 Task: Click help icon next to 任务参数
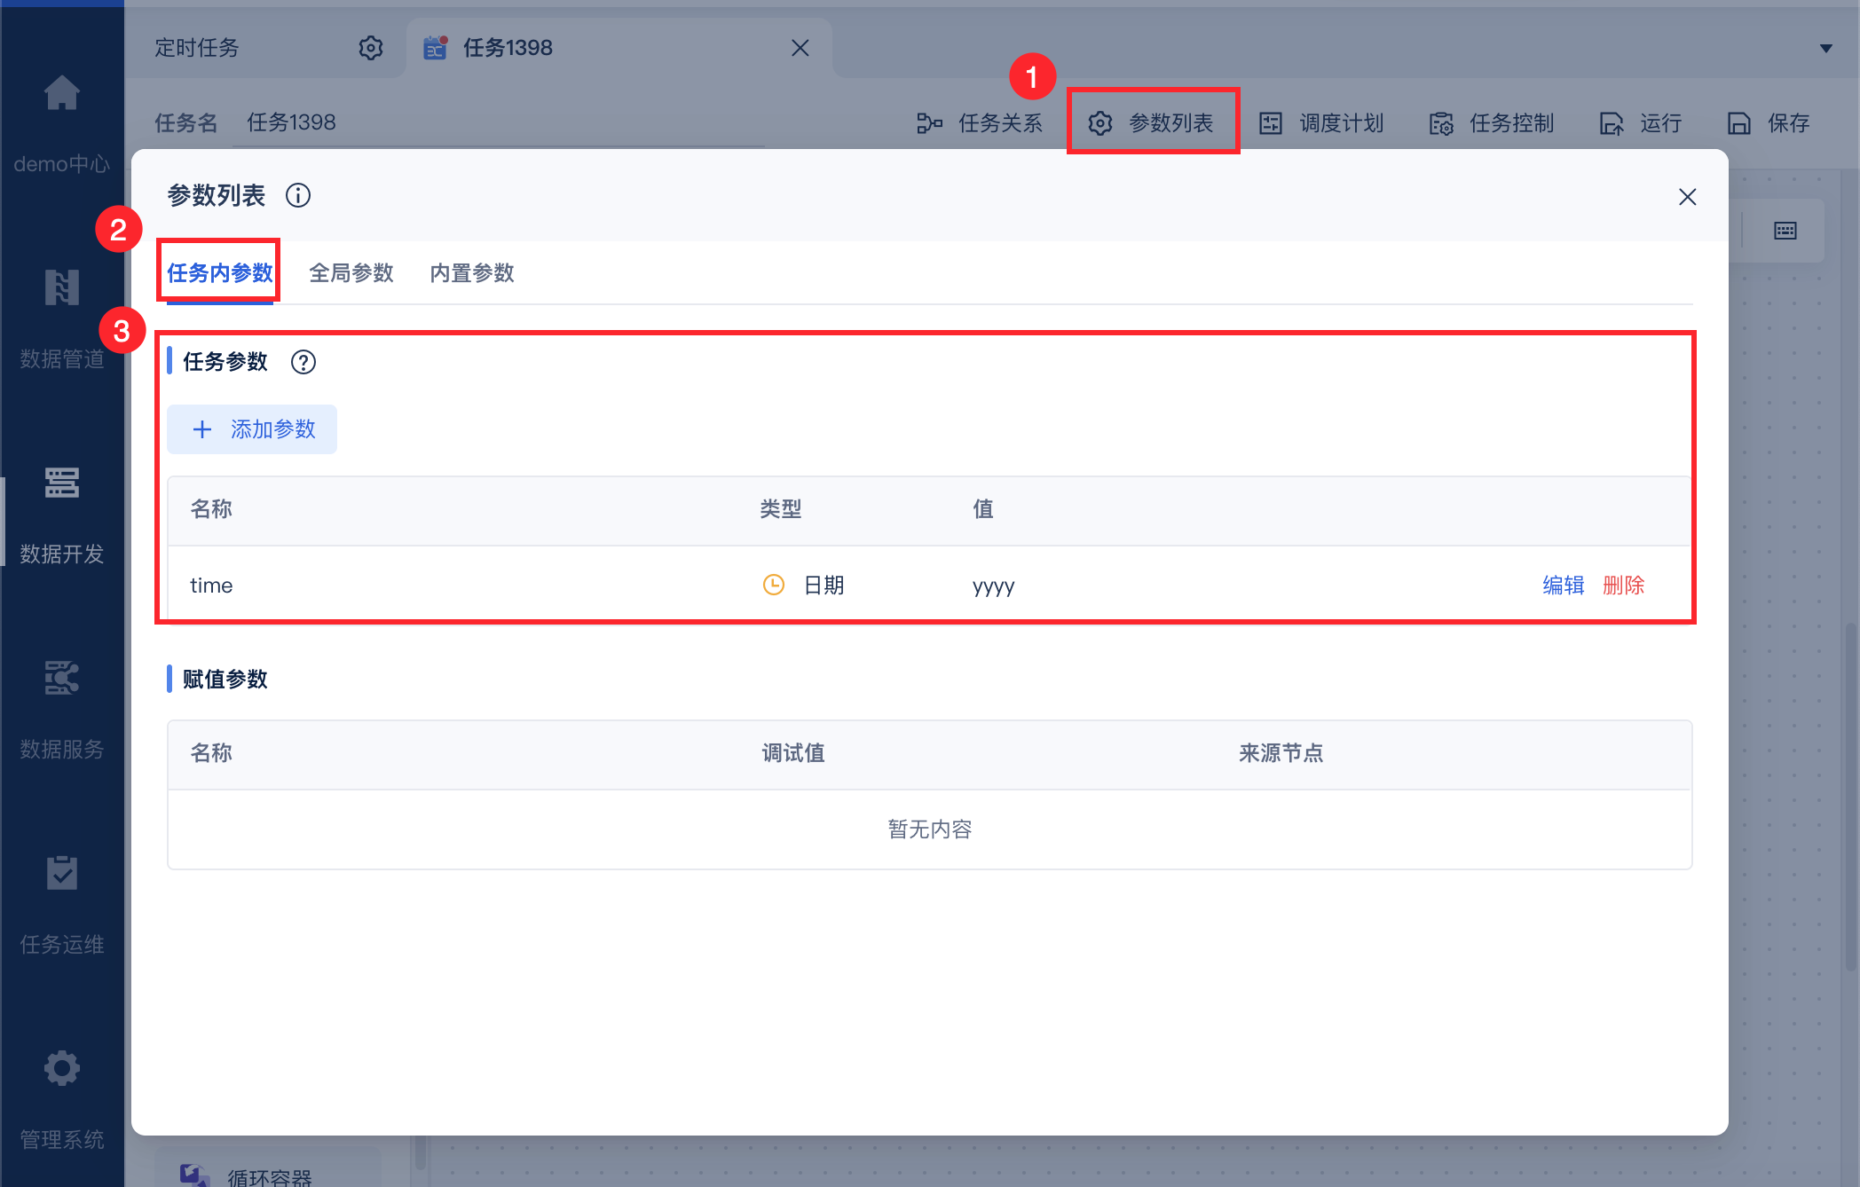(x=303, y=362)
